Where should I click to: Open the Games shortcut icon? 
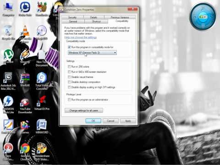pos(25,126)
